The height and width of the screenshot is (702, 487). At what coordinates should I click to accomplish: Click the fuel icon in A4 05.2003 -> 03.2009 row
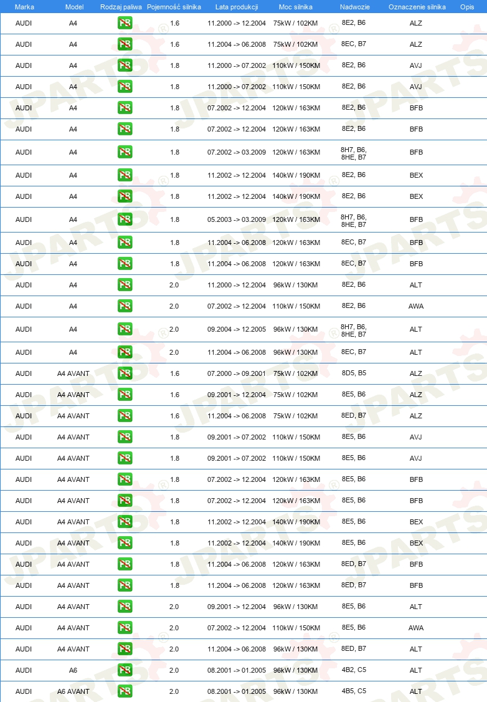click(125, 219)
